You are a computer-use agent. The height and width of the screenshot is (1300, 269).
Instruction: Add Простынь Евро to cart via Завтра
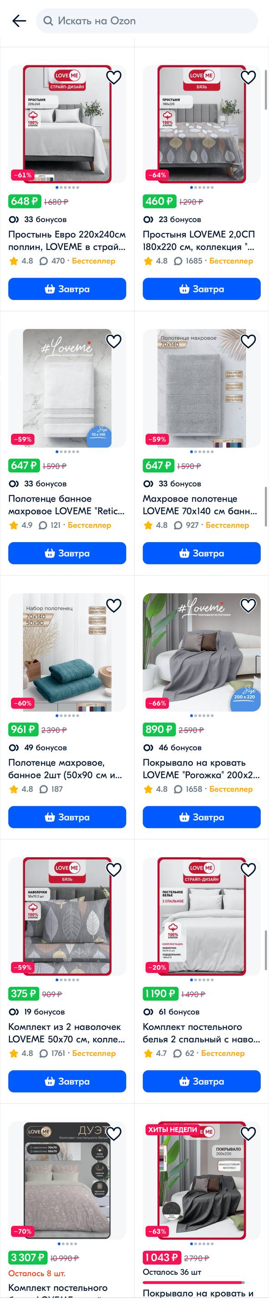pos(67,289)
